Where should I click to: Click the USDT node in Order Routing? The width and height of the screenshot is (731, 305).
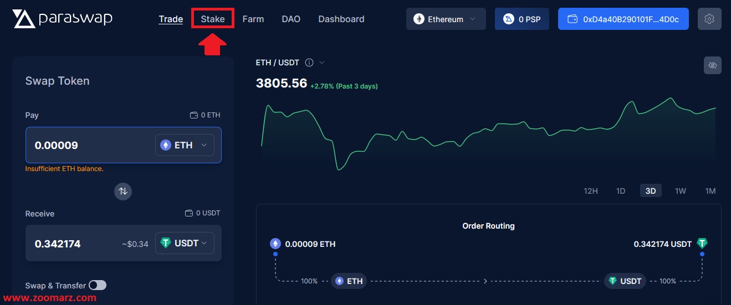click(625, 281)
